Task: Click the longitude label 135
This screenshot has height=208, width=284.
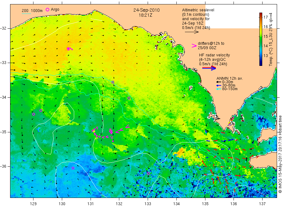Action: coord(205,204)
